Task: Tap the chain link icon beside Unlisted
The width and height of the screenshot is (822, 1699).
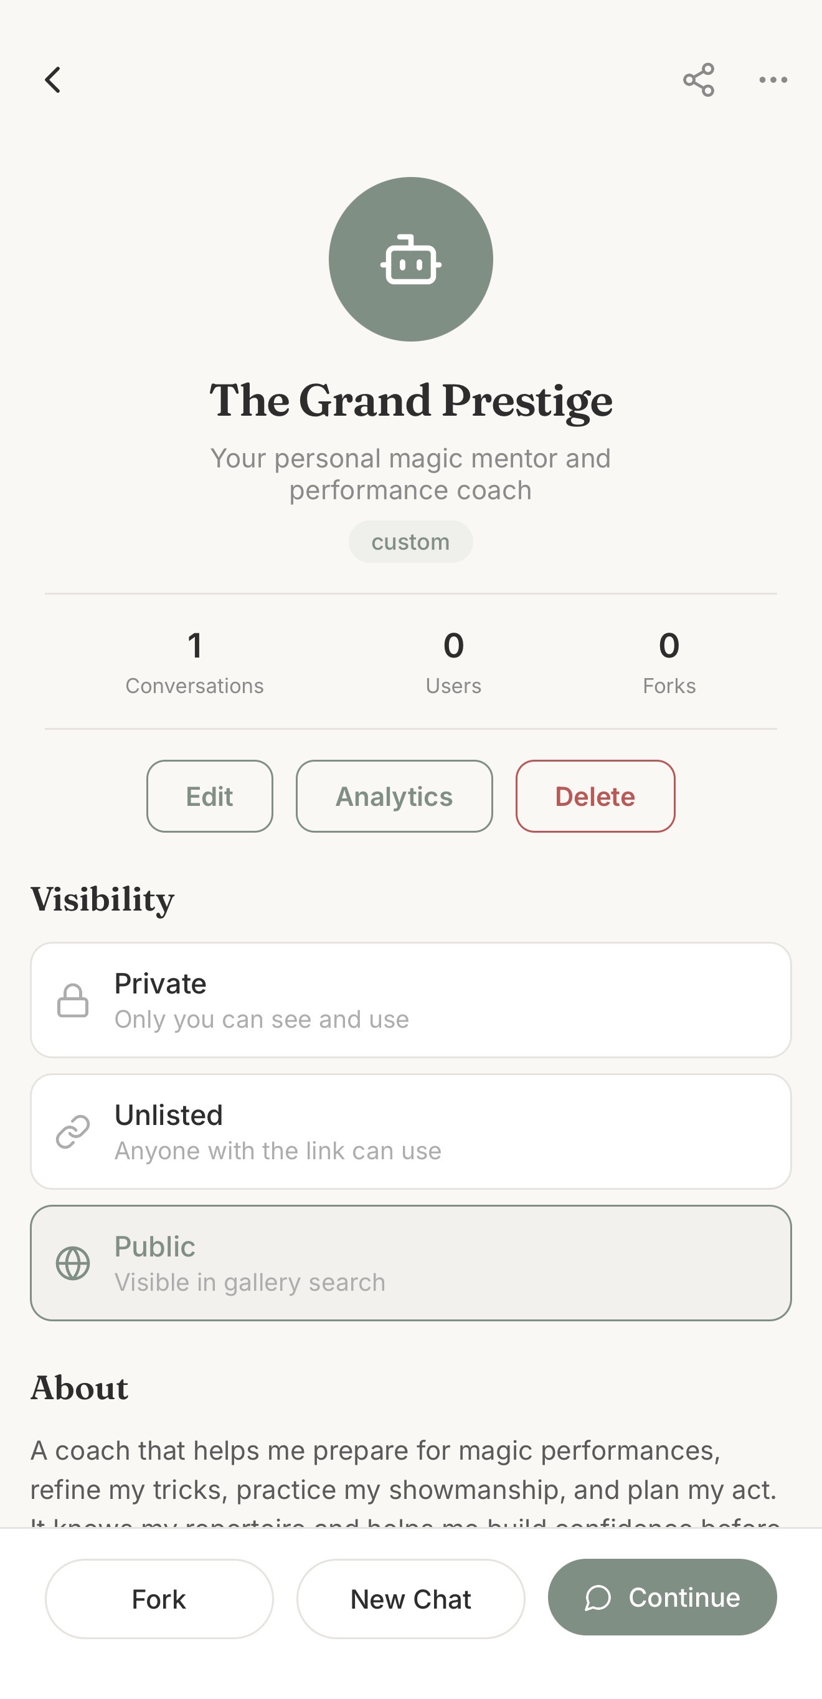Action: point(72,1132)
